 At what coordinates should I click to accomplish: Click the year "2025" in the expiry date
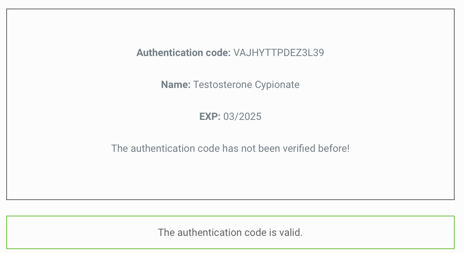click(x=250, y=117)
